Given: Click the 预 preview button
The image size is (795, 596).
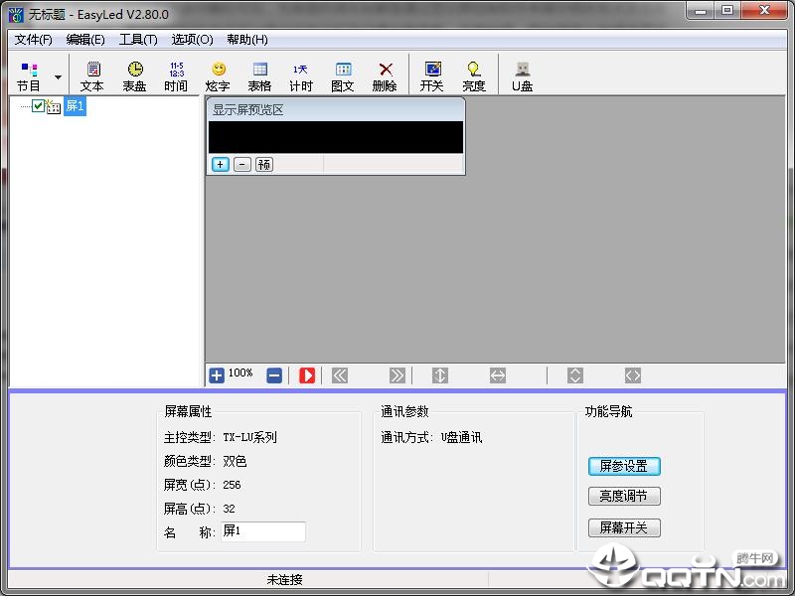Looking at the screenshot, I should [264, 164].
